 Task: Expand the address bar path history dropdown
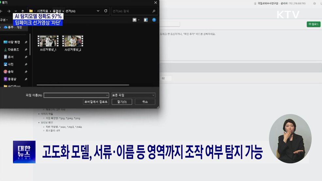tap(98, 11)
